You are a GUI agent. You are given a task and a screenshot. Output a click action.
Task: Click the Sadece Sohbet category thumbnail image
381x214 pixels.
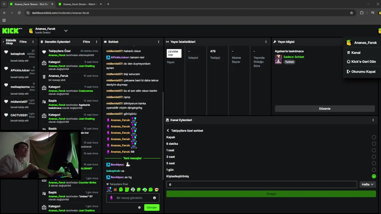coord(278,59)
